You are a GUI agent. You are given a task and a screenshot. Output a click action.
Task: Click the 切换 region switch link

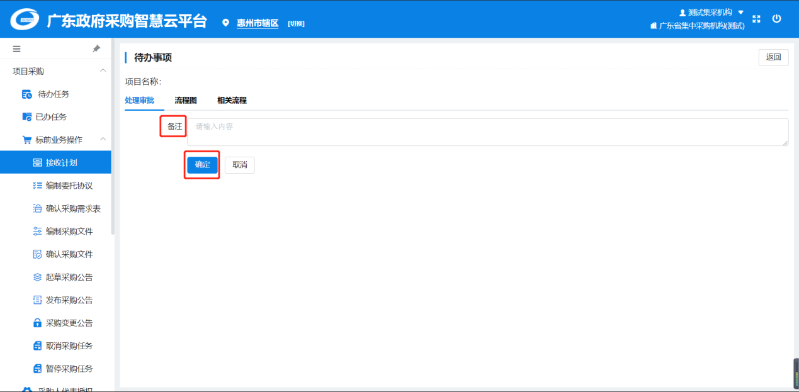(x=296, y=24)
